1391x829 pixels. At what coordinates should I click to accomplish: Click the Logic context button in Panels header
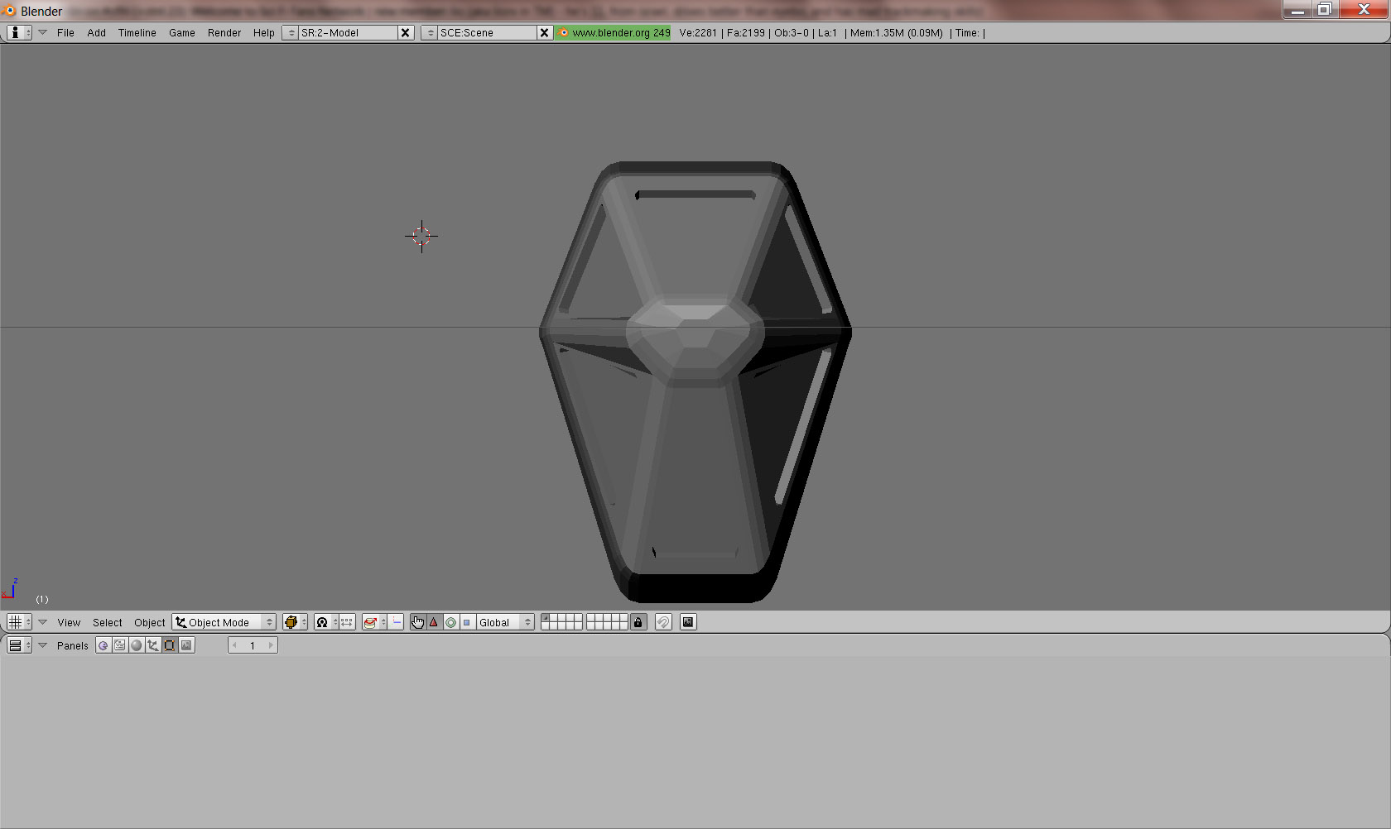[x=103, y=645]
